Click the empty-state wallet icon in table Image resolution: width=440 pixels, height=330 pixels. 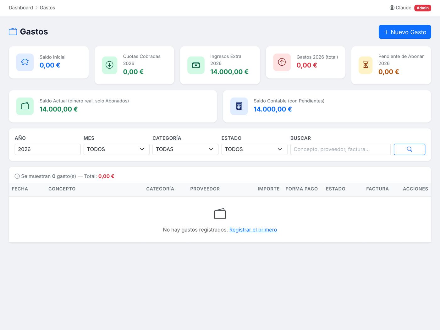click(220, 214)
